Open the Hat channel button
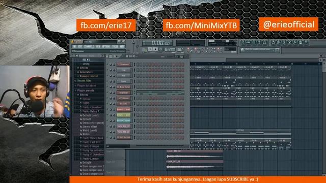This screenshot has height=183, width=326. (124, 76)
